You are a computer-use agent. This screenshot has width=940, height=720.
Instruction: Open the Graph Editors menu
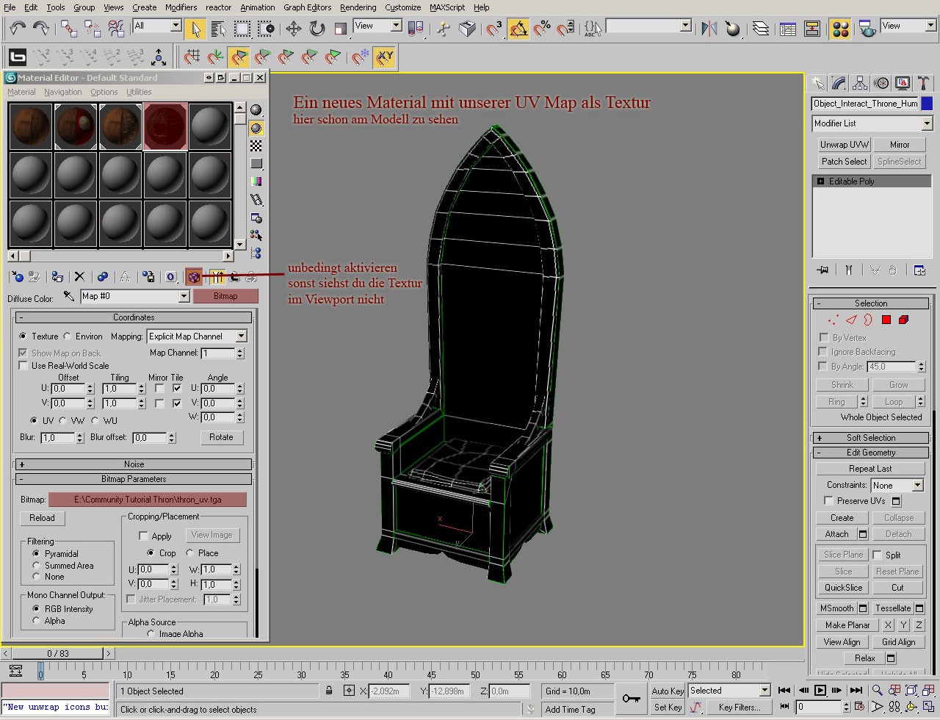click(x=307, y=7)
